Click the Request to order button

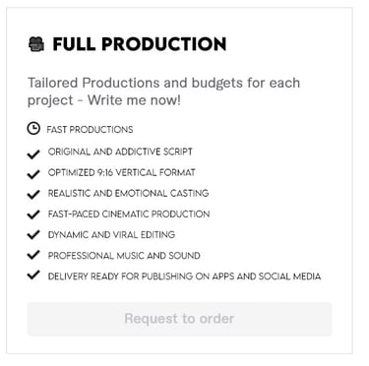(179, 319)
